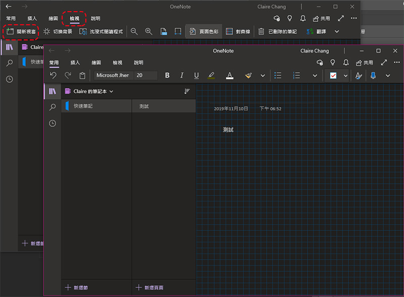The height and width of the screenshot is (297, 404).
Task: Switch to 繪圖 tab in front window
Action: 96,63
